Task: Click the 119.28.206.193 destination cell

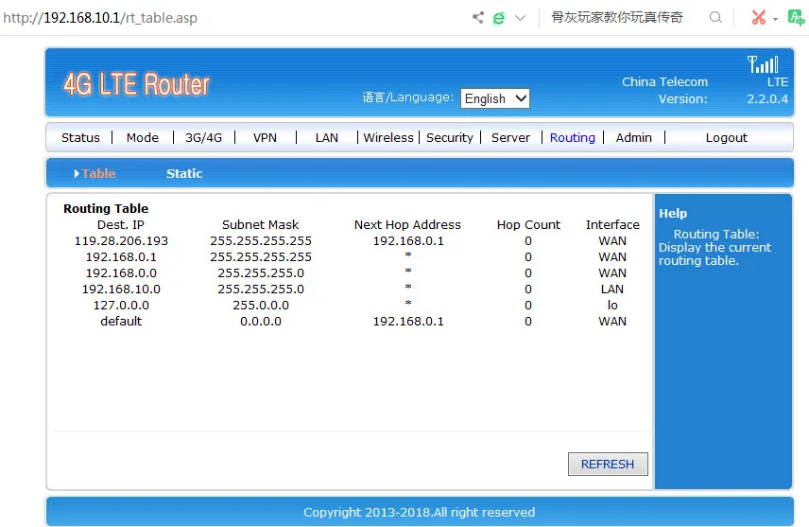Action: click(121, 240)
